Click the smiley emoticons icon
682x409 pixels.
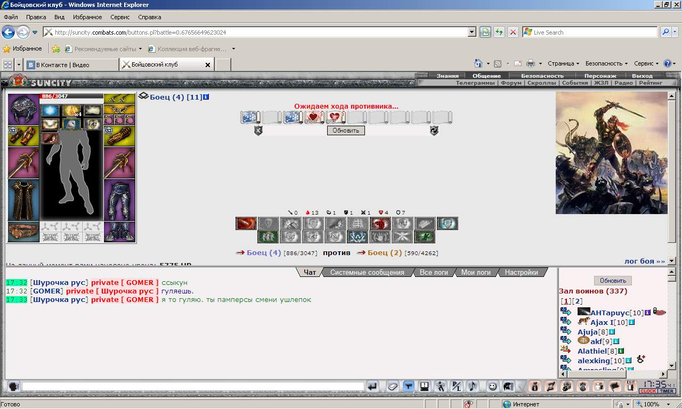pos(493,387)
